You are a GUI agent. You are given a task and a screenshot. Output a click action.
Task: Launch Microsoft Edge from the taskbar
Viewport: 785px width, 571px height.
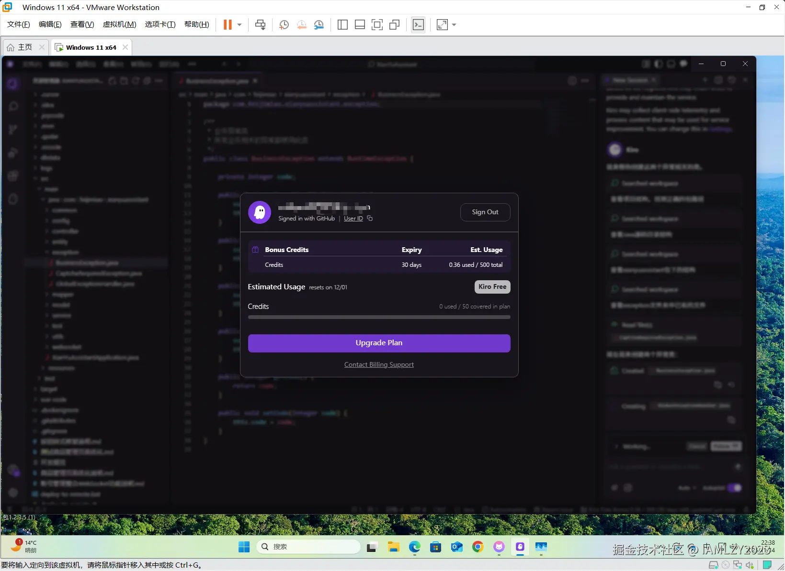(x=415, y=547)
